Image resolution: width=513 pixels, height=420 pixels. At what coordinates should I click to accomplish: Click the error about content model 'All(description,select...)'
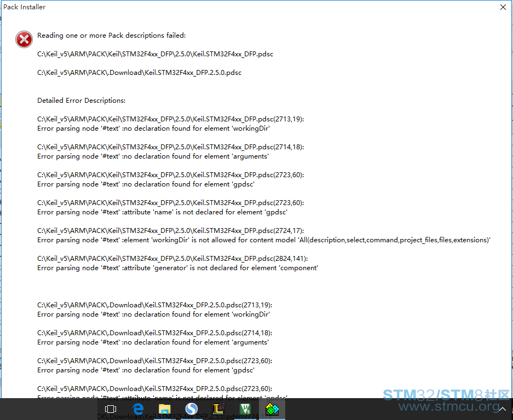(264, 240)
